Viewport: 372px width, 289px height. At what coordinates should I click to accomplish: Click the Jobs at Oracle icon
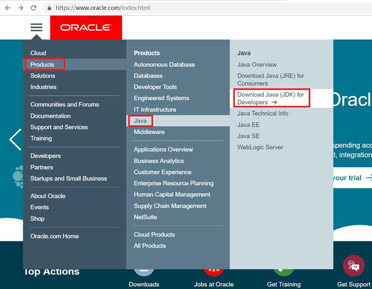[214, 272]
